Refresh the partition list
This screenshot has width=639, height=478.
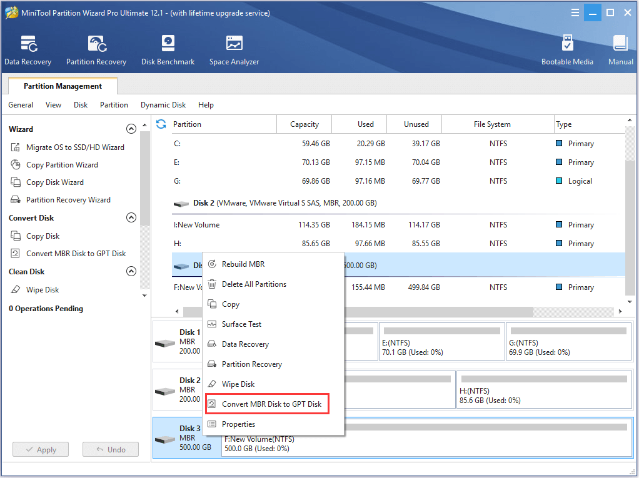pos(161,124)
